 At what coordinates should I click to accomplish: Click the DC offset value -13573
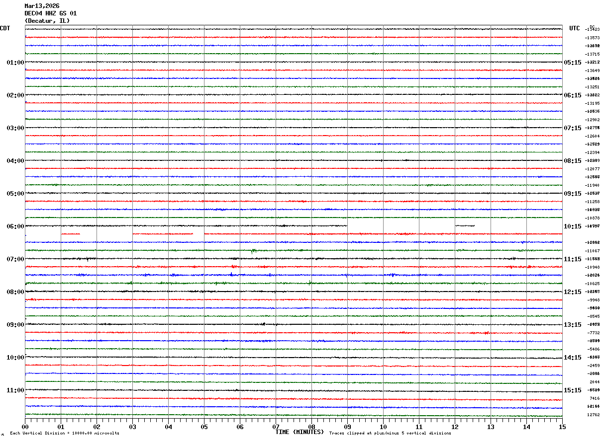tap(593, 38)
